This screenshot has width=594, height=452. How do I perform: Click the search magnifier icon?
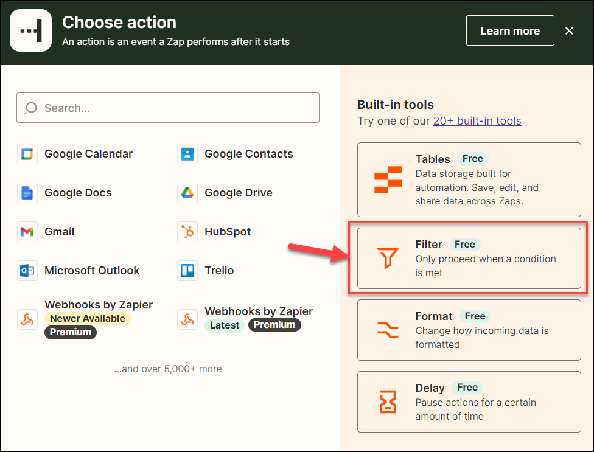pos(30,108)
